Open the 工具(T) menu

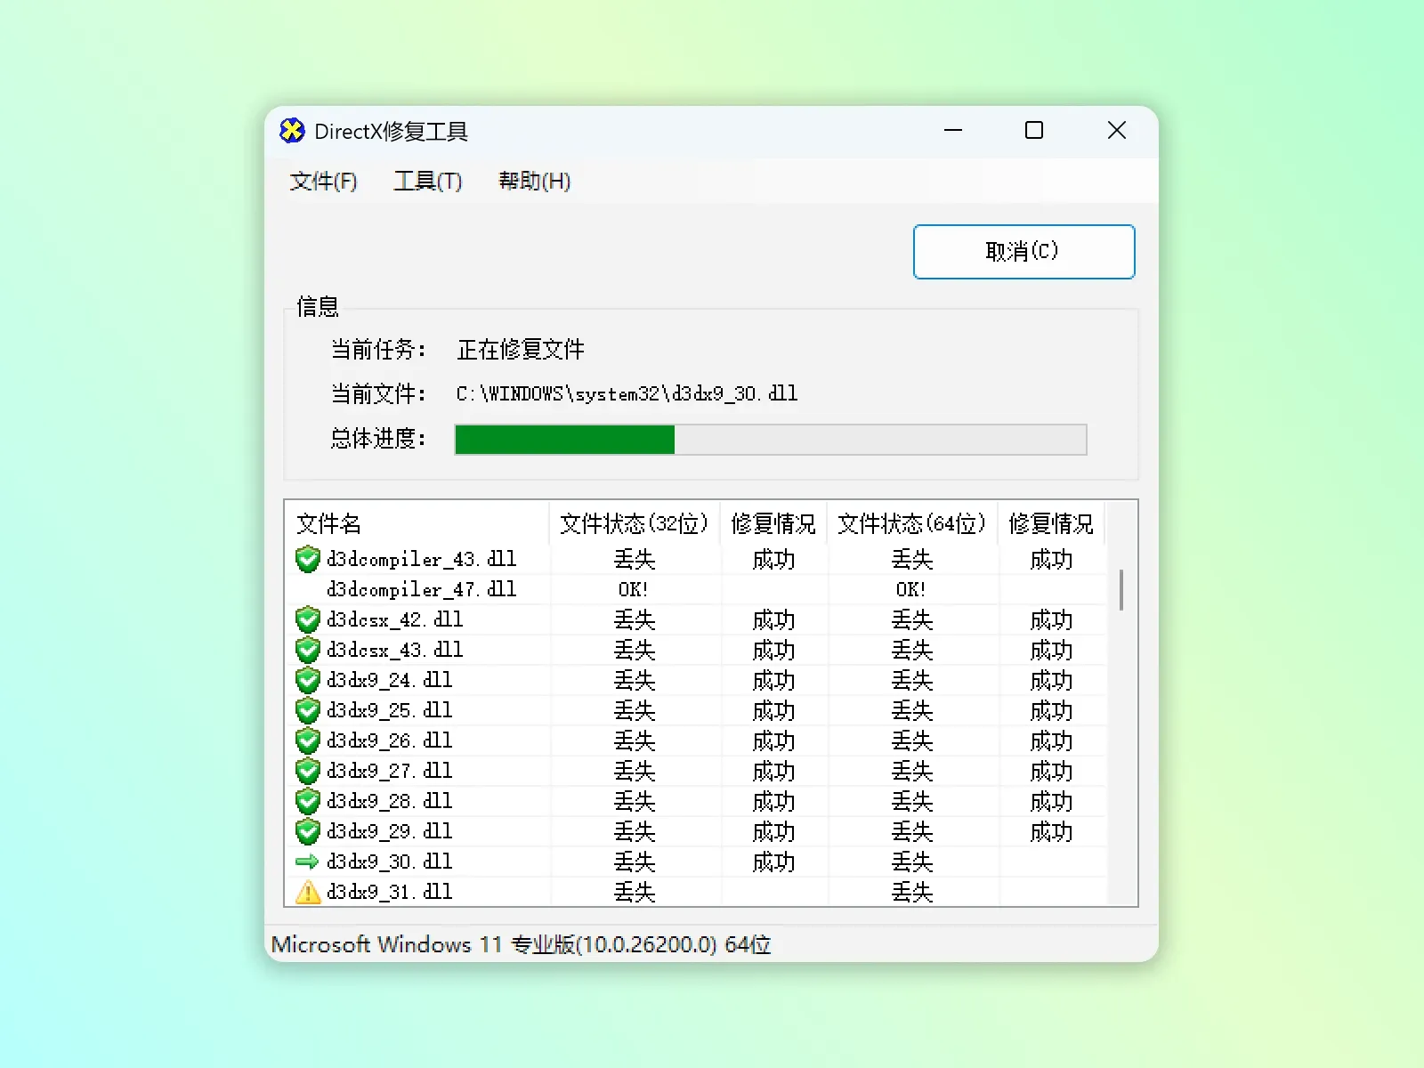click(428, 182)
